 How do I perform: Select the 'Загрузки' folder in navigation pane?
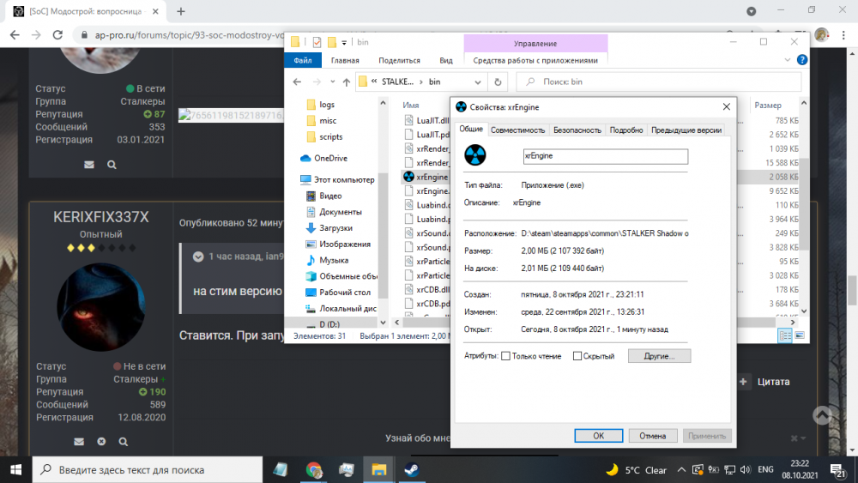pyautogui.click(x=335, y=228)
